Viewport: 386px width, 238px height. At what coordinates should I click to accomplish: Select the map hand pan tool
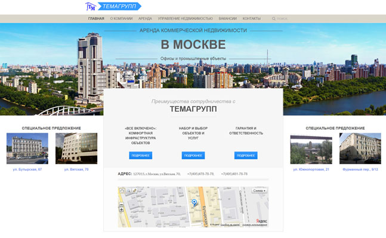[122, 190]
